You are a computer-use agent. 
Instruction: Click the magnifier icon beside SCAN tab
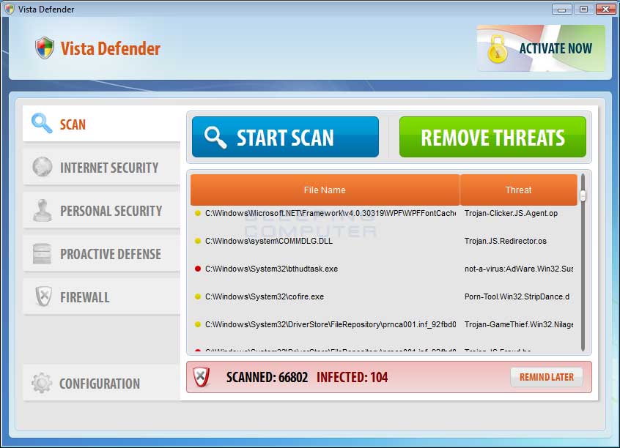42,123
